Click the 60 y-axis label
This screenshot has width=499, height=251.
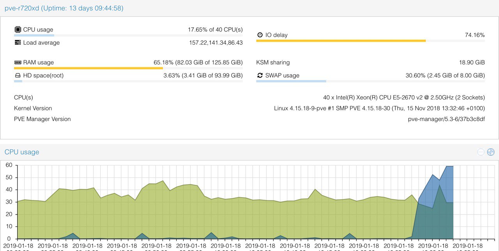pos(9,165)
